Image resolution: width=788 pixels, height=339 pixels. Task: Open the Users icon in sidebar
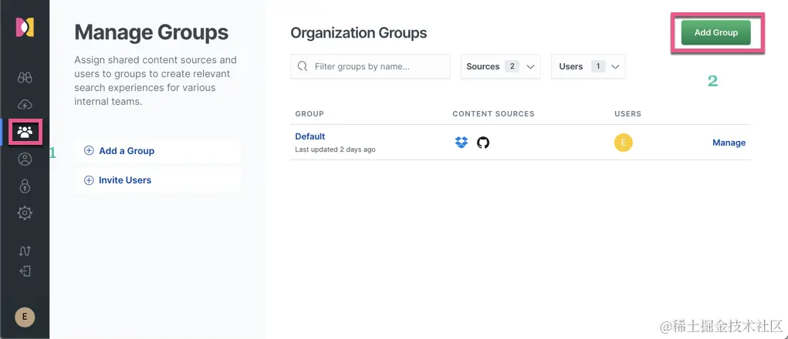pos(25,159)
